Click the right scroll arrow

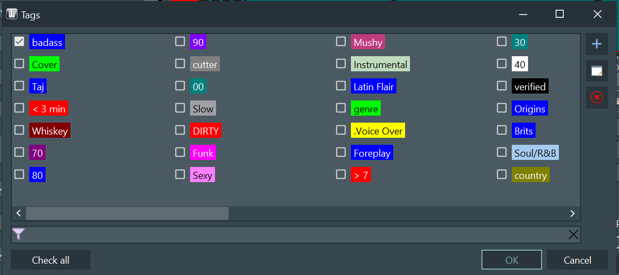tap(572, 213)
